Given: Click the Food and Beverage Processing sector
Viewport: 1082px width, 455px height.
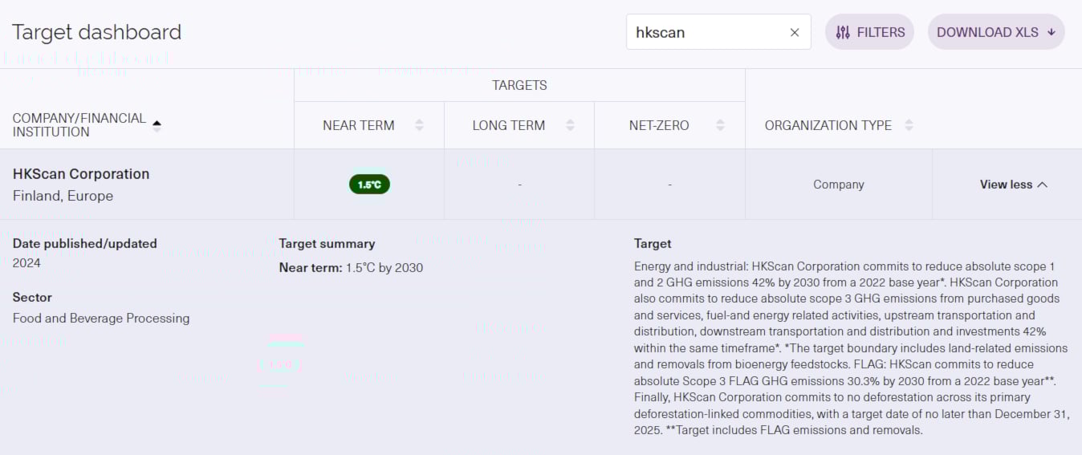Looking at the screenshot, I should click(x=101, y=318).
